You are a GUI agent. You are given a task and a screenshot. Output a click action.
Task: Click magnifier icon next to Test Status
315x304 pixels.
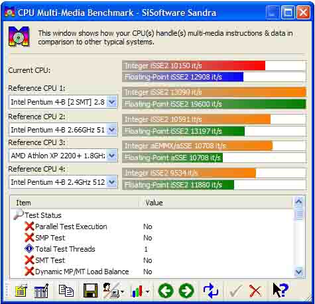tap(19, 215)
